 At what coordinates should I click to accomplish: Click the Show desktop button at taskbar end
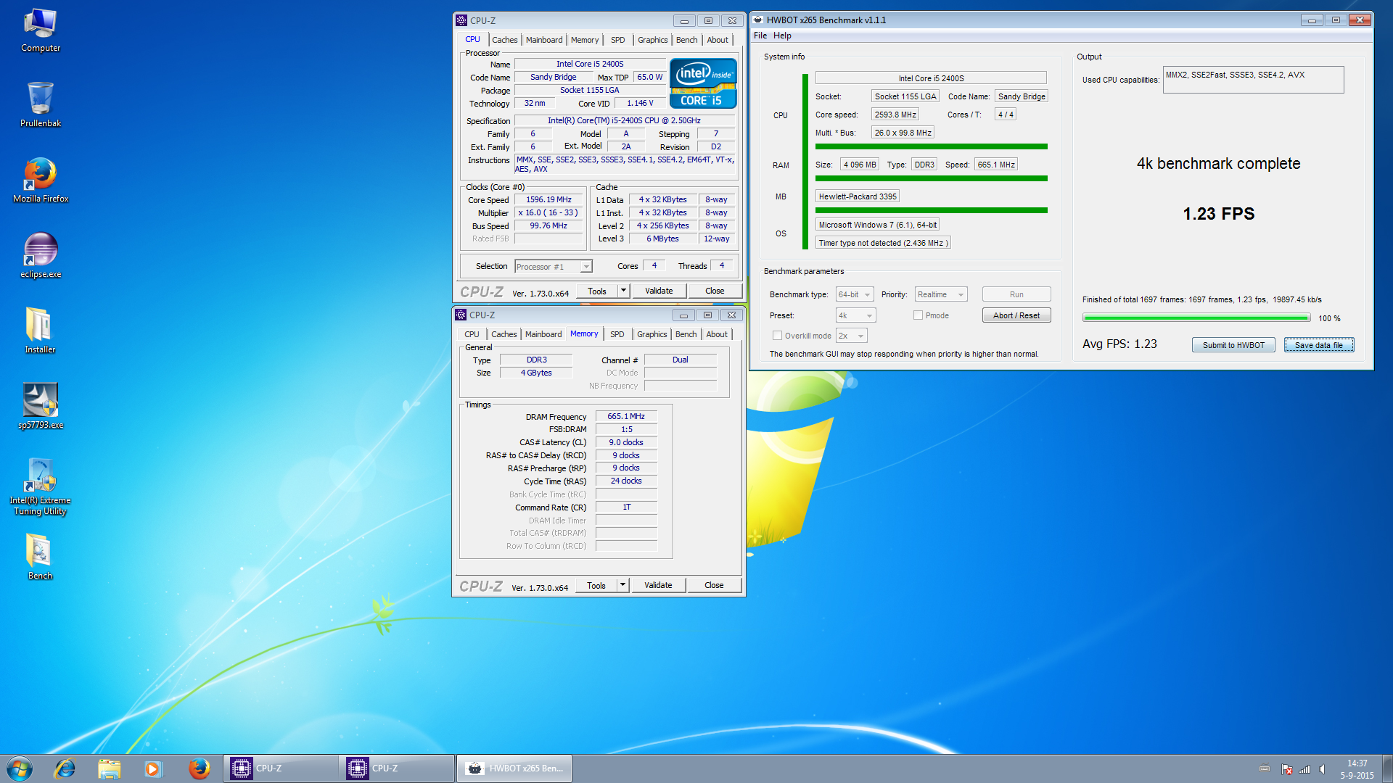1388,768
